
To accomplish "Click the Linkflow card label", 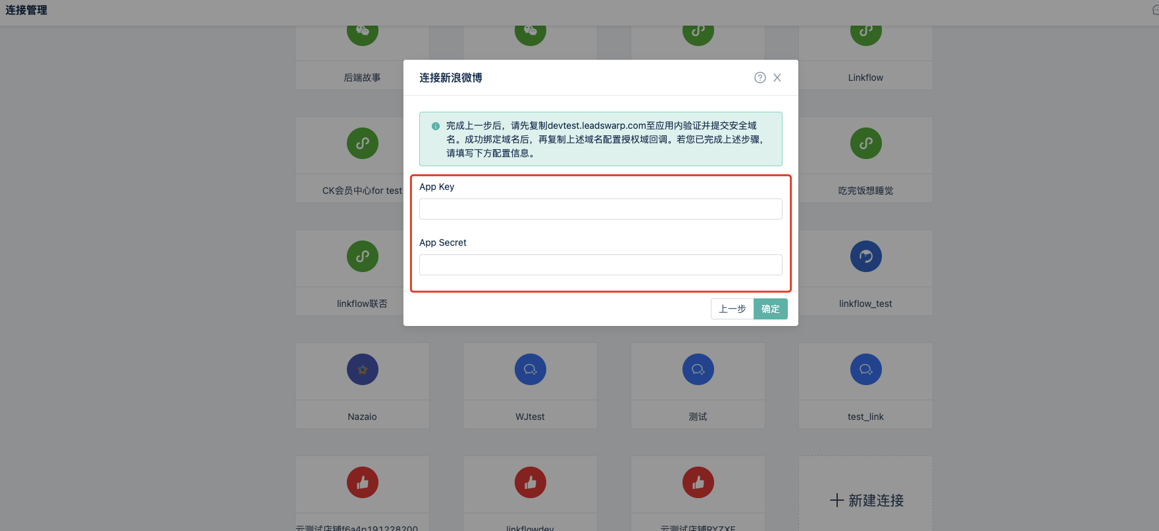I will [x=866, y=78].
